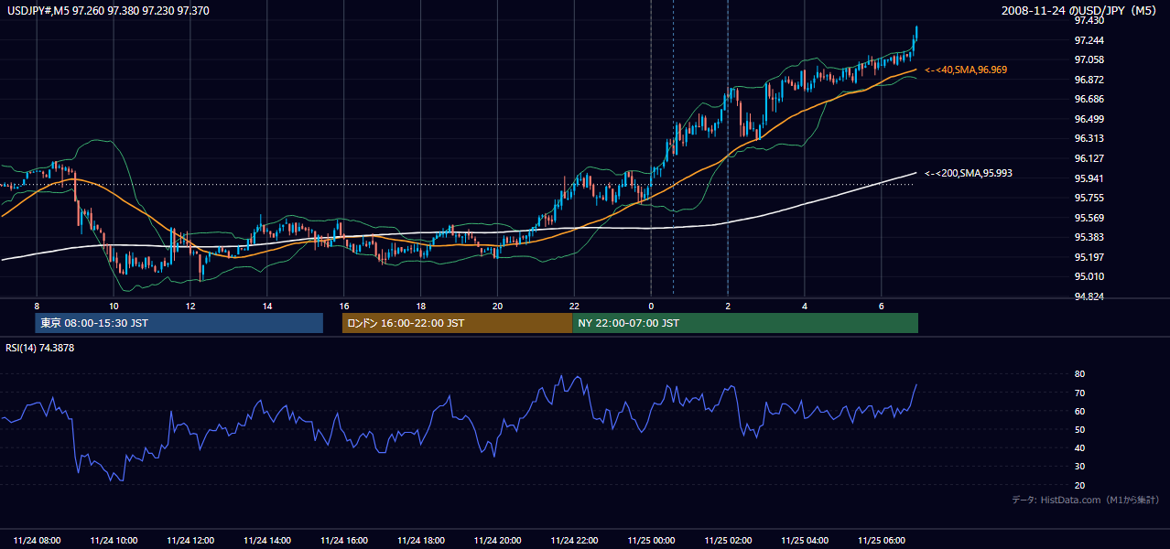The image size is (1170, 549).
Task: Click the hour 22 tick on price chart axis
Action: 574,306
